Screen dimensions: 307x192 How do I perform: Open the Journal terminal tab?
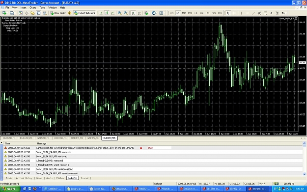(x=84, y=178)
